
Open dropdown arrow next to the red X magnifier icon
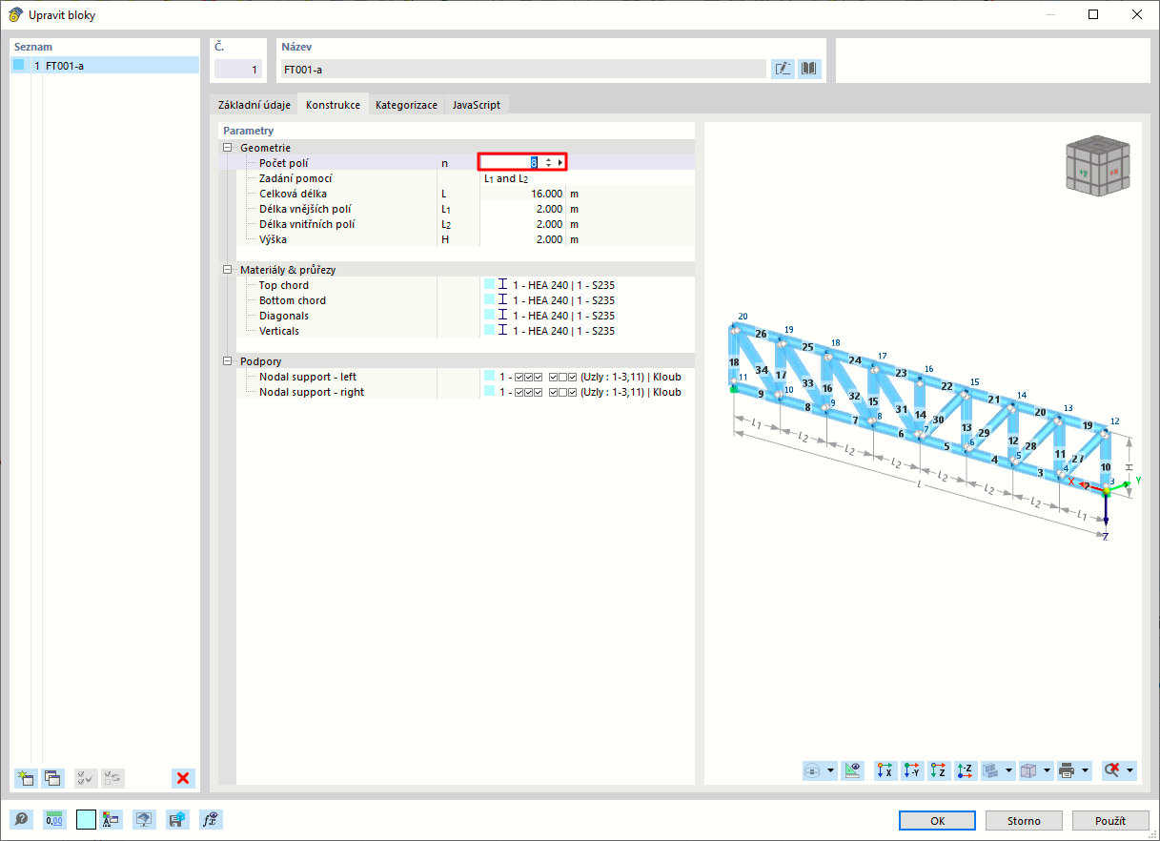(x=1130, y=769)
